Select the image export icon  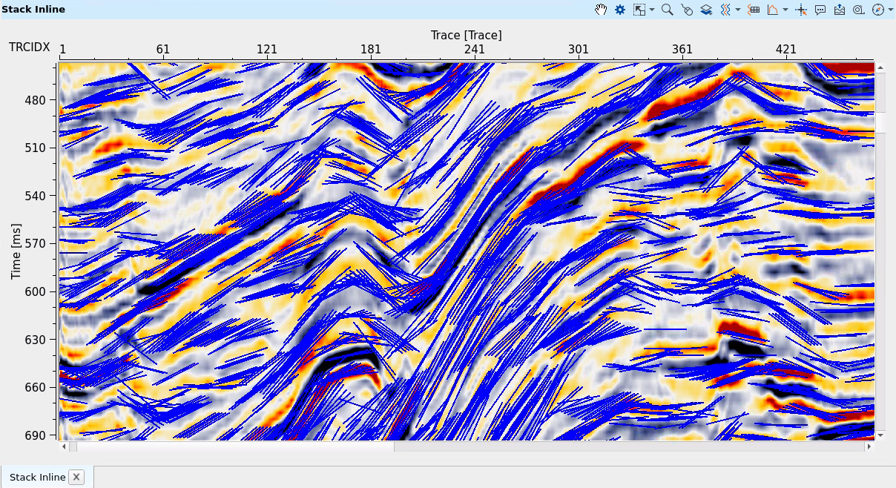[838, 10]
